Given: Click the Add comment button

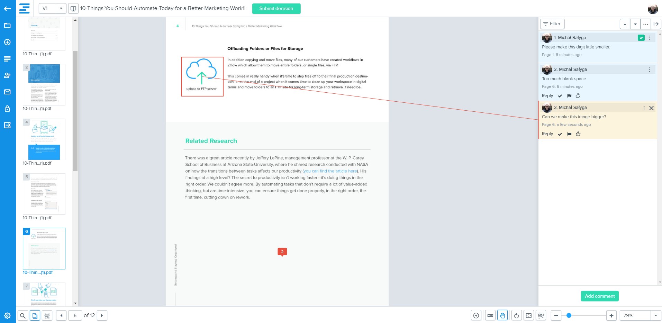Looking at the screenshot, I should coord(599,296).
